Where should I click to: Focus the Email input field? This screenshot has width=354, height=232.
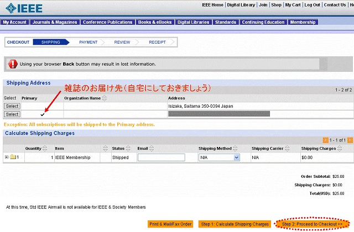162,157
